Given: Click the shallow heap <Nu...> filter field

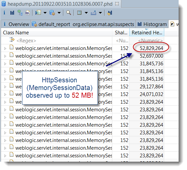Looking at the screenshot, I should (x=122, y=41).
